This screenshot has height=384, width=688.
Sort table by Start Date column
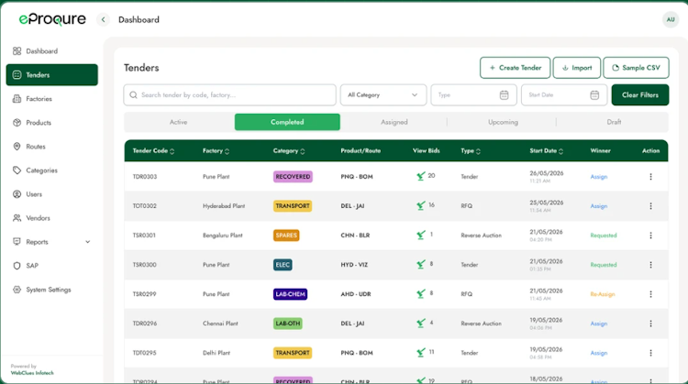pos(560,151)
